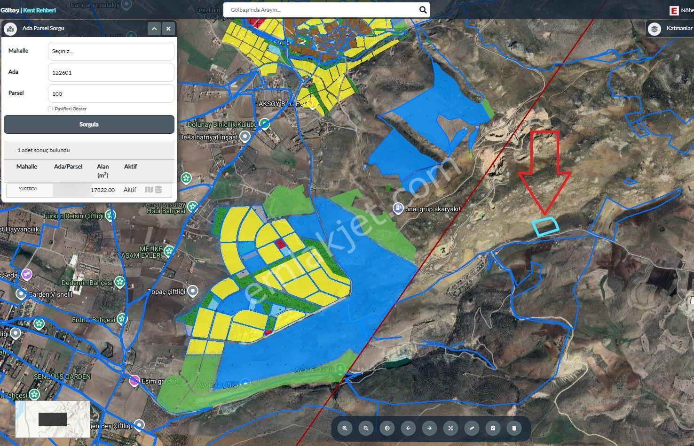
Task: Click the Dedemin Bahçesi green marker
Action: tap(120, 282)
